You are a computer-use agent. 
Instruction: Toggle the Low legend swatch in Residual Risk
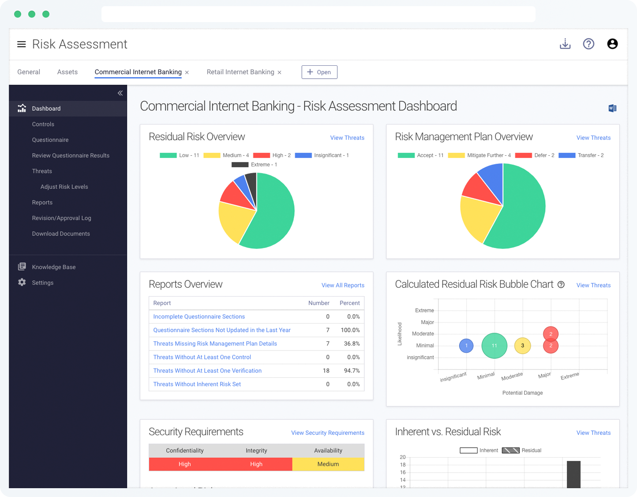(168, 155)
